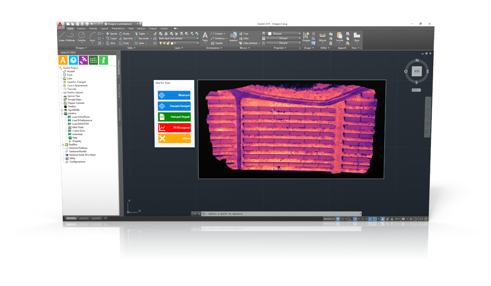Click the undo arrow in quick access toolbar
The height and width of the screenshot is (286, 491).
[x=92, y=24]
